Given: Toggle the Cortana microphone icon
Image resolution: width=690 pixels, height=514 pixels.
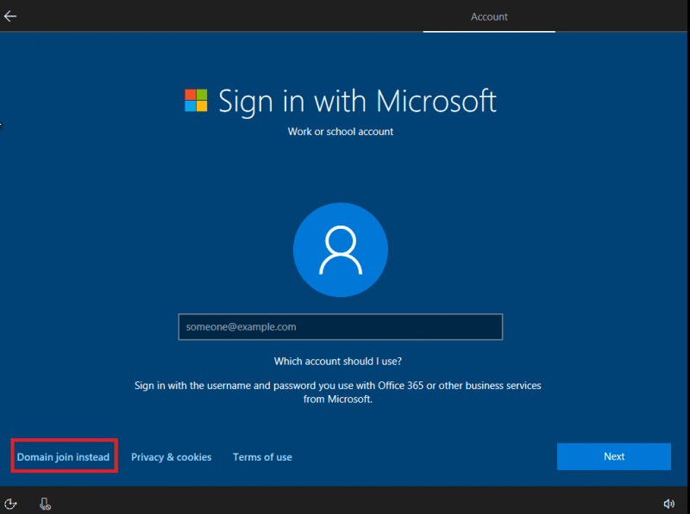Looking at the screenshot, I should click(x=45, y=504).
